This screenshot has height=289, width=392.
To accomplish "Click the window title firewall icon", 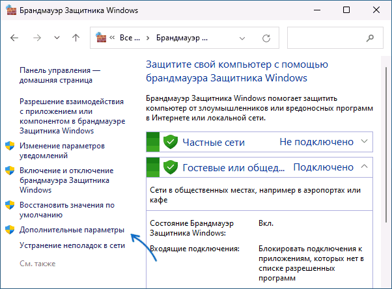I will (11, 10).
